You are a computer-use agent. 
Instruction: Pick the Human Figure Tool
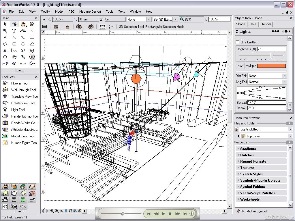click(x=24, y=143)
